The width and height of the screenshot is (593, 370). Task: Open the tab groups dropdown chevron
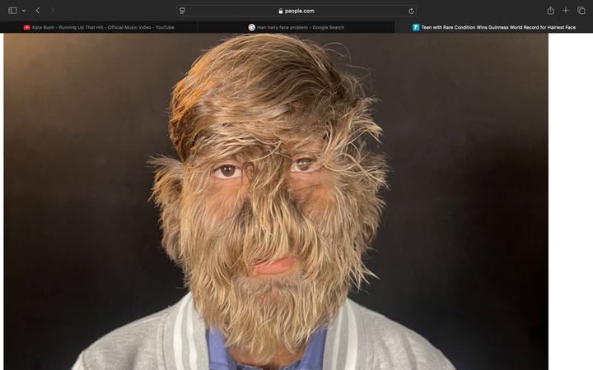click(23, 11)
